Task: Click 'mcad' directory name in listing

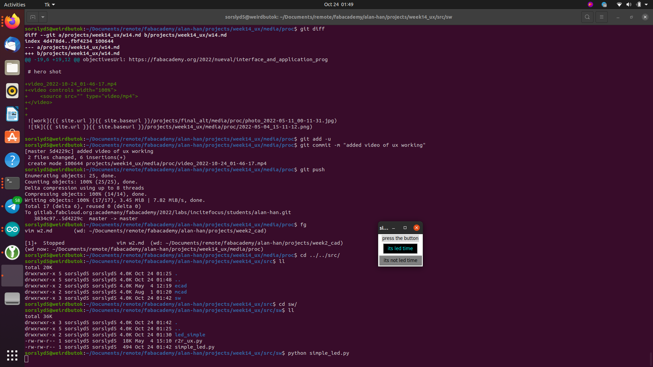Action: tap(181, 292)
